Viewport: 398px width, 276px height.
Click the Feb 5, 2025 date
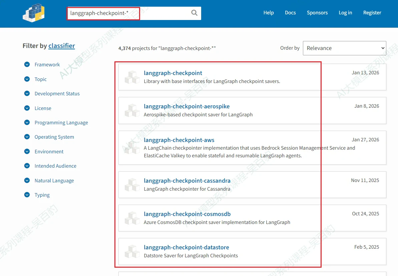(x=367, y=247)
